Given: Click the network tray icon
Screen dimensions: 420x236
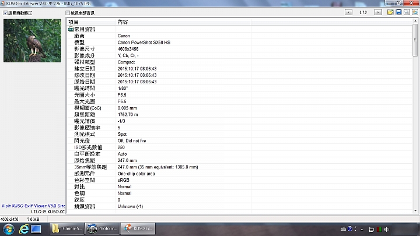Looking at the screenshot, I should point(371,230).
